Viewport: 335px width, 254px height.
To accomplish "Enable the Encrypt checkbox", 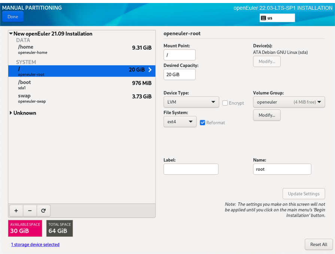I will (x=225, y=103).
